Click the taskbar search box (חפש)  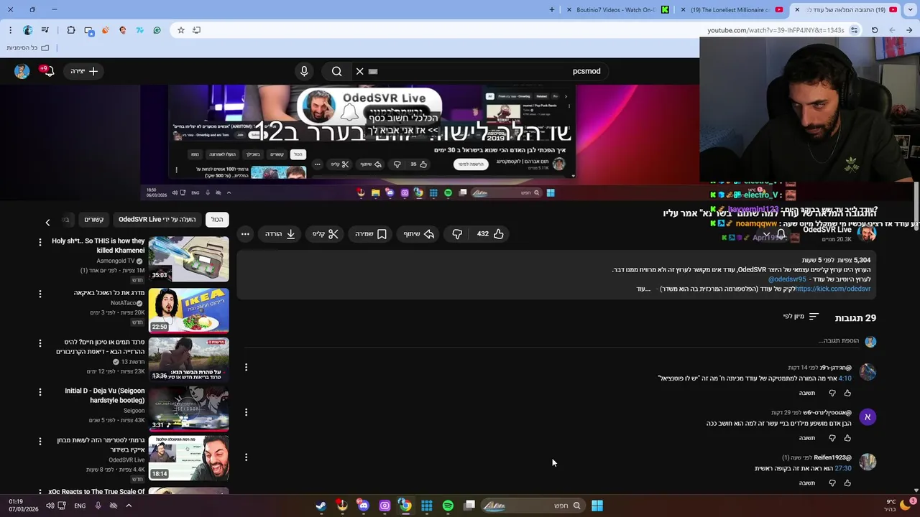532,506
